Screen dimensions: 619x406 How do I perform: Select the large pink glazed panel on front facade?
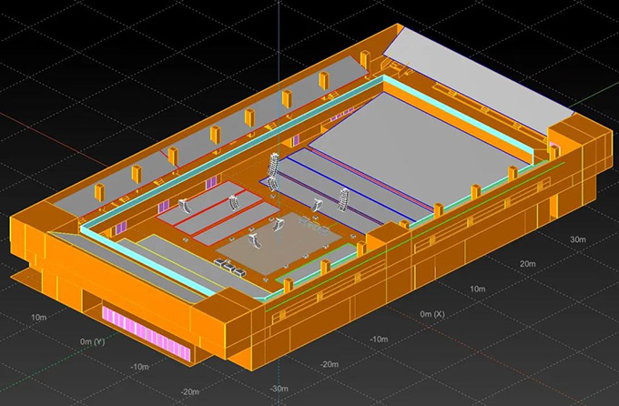pos(146,333)
